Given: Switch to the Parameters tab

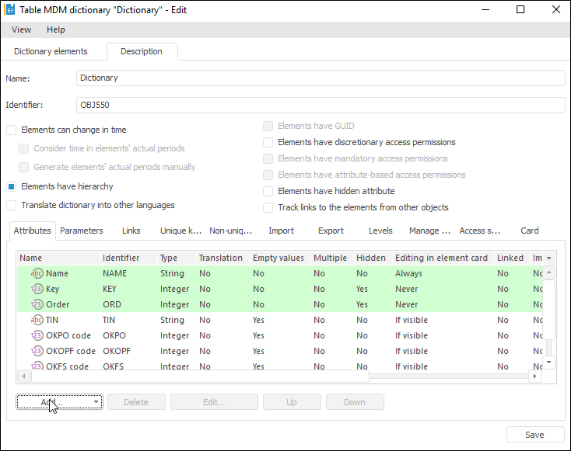Looking at the screenshot, I should [82, 231].
